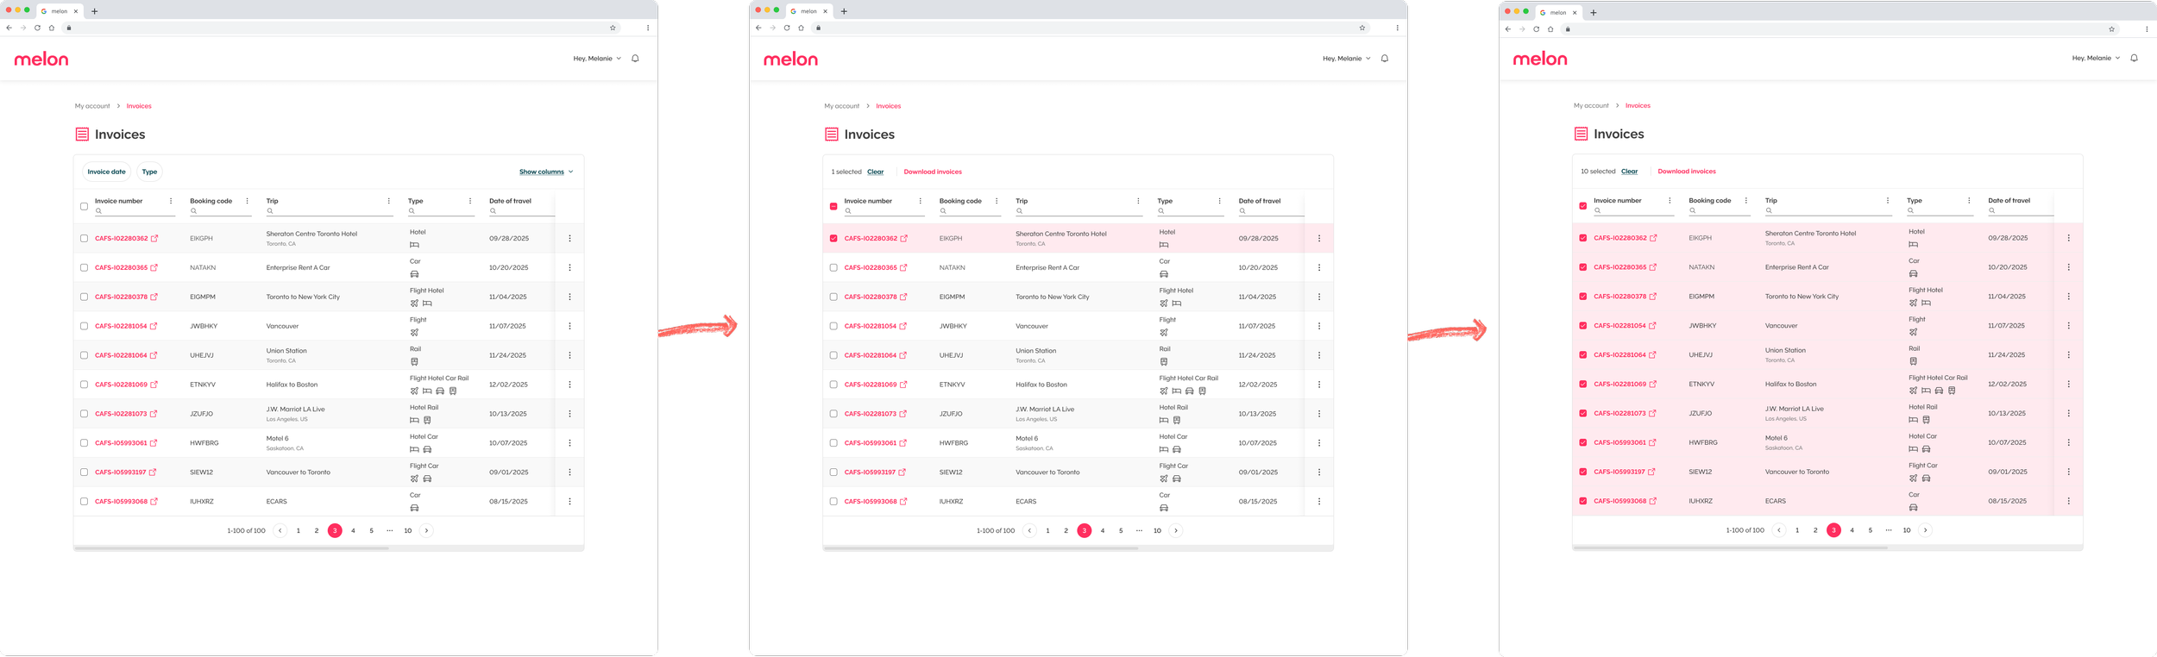
Task: Click horizontal scrollbar under table, filter-chips window
Action: pos(231,548)
